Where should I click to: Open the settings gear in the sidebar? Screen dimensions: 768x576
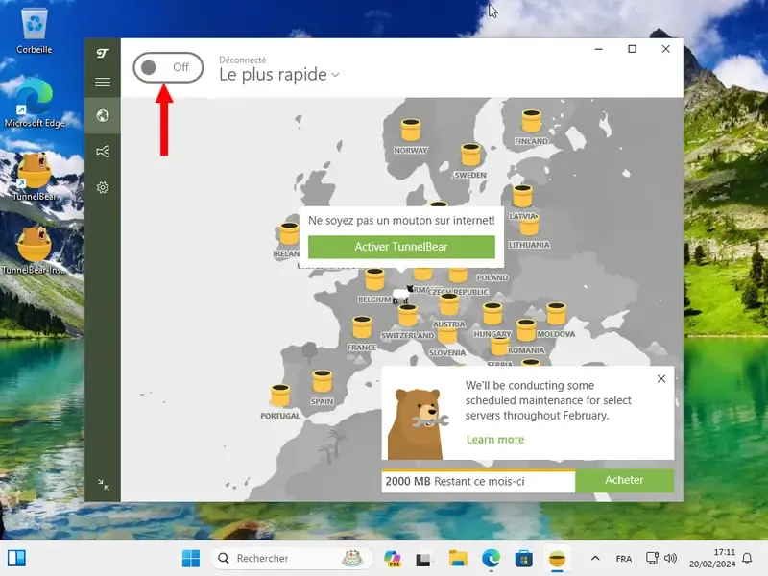pyautogui.click(x=103, y=187)
